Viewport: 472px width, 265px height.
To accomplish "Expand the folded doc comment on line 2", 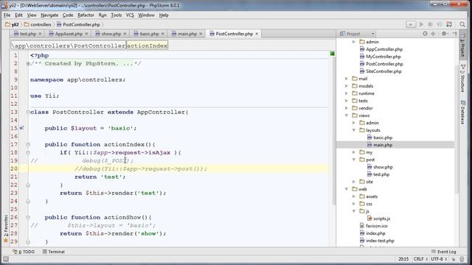I will click(x=28, y=64).
